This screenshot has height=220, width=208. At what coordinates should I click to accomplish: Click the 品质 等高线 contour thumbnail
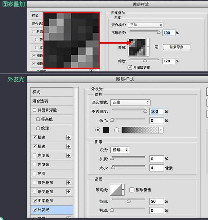(x=116, y=190)
